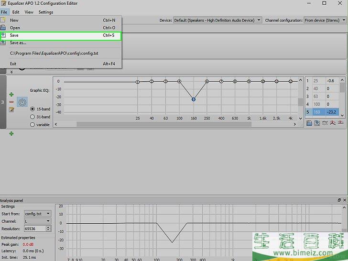348x261 pixels.
Task: Remove filter with red minus icon
Action: [x=11, y=102]
